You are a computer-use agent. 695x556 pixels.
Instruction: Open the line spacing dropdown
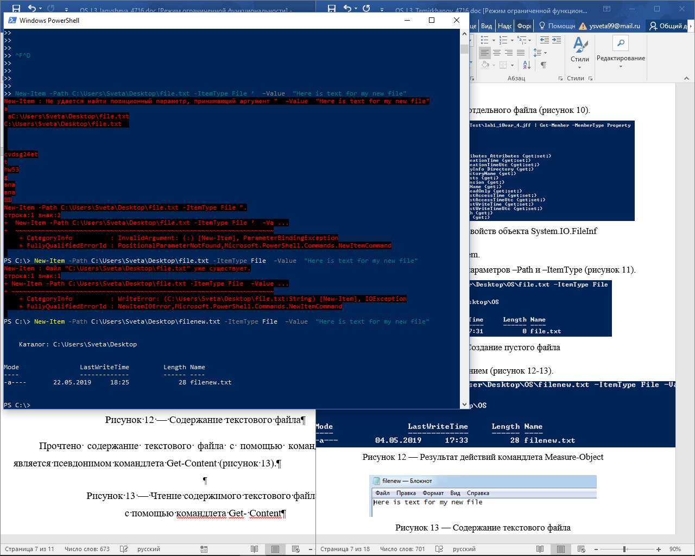tap(540, 53)
